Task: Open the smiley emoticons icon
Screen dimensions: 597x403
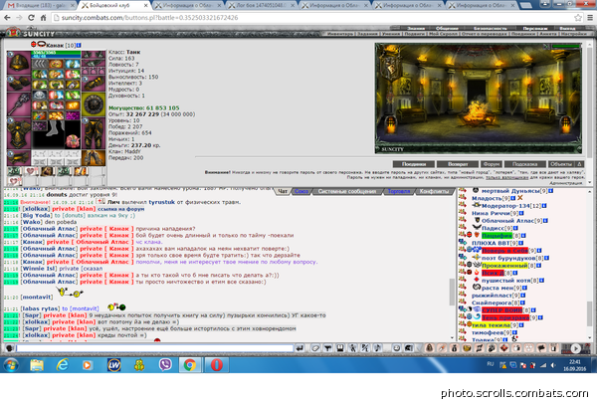Action: [396, 347]
